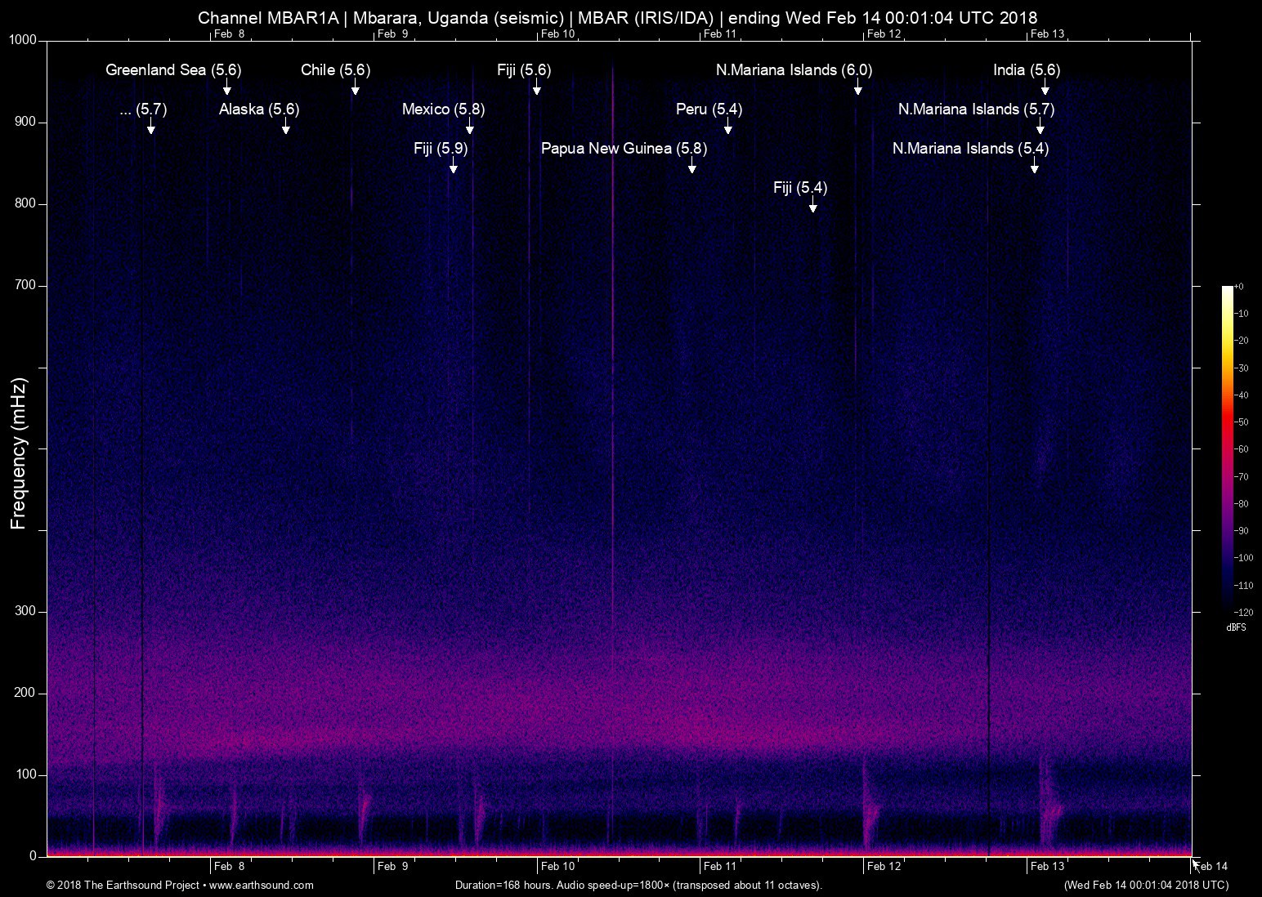1262x897 pixels.
Task: Click the arrow marker beneath India (5.6)
Action: 1045,87
